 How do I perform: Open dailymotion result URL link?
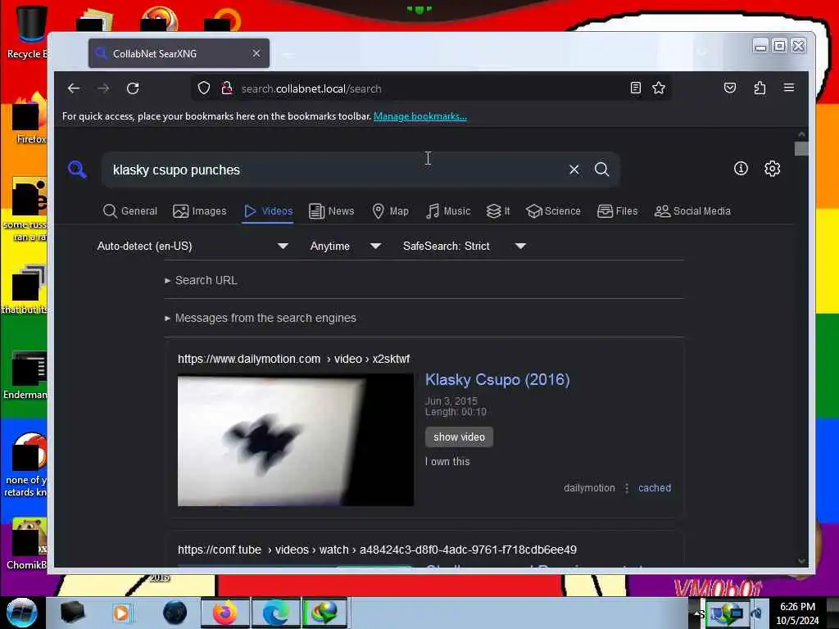click(294, 359)
